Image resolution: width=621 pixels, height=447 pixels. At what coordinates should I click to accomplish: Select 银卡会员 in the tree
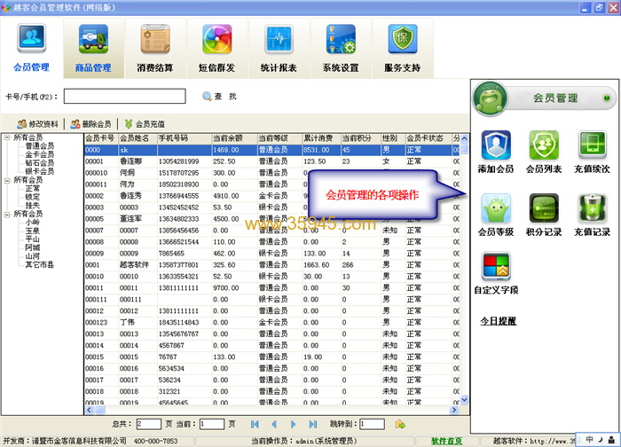tap(40, 171)
